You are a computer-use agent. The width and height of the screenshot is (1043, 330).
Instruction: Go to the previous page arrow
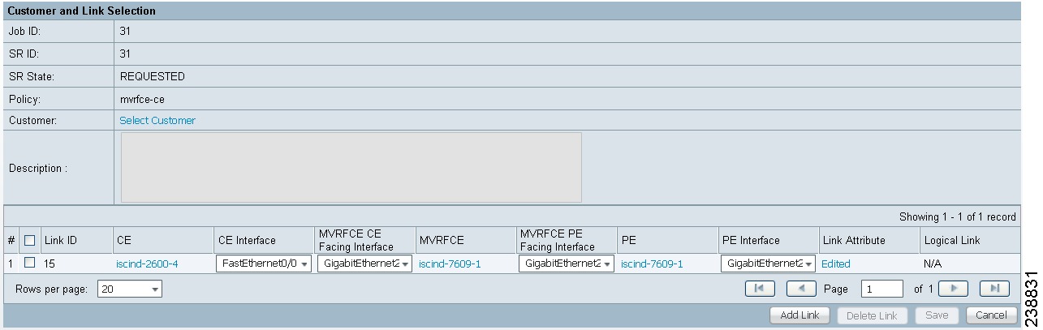pos(801,288)
